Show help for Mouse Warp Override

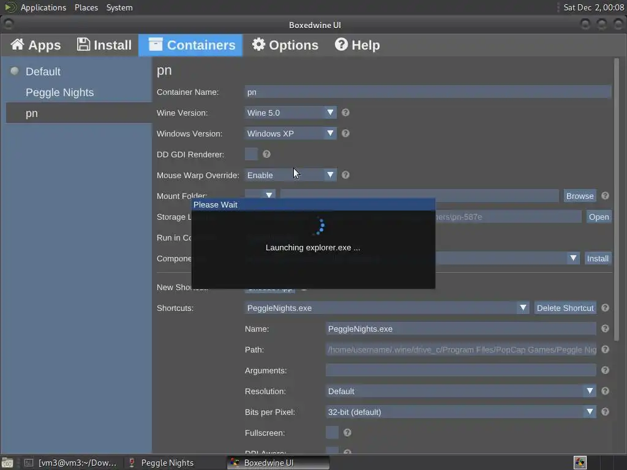345,175
